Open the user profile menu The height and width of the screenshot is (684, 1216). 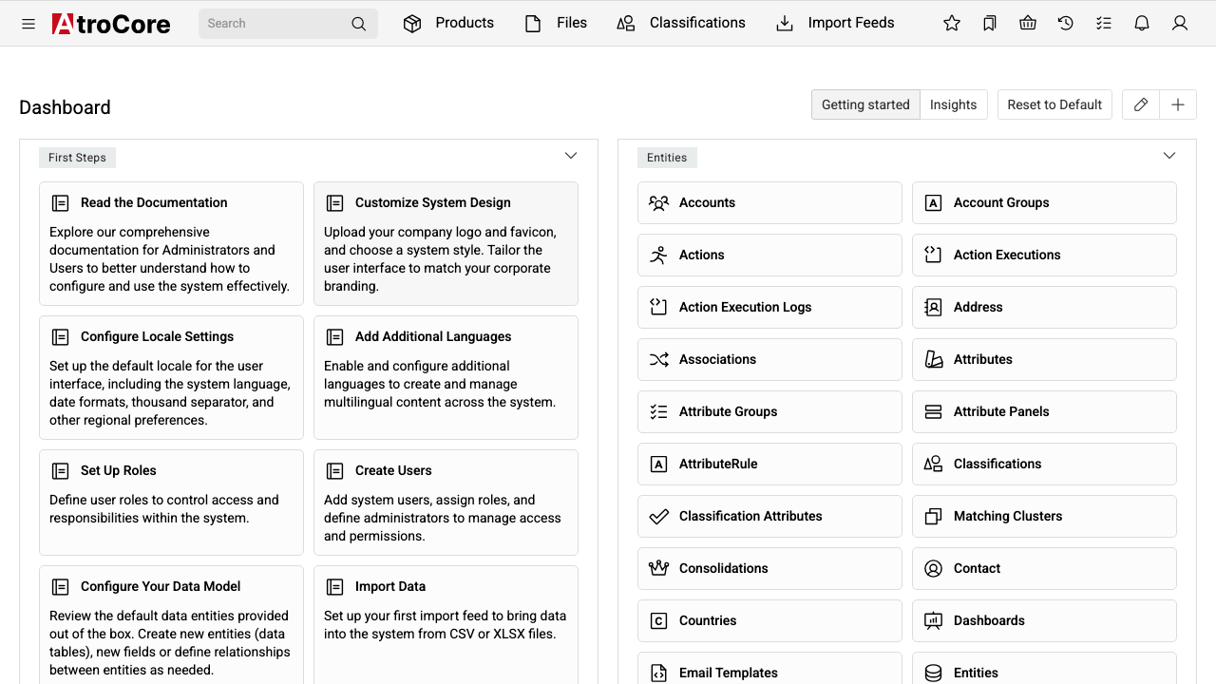(x=1180, y=24)
